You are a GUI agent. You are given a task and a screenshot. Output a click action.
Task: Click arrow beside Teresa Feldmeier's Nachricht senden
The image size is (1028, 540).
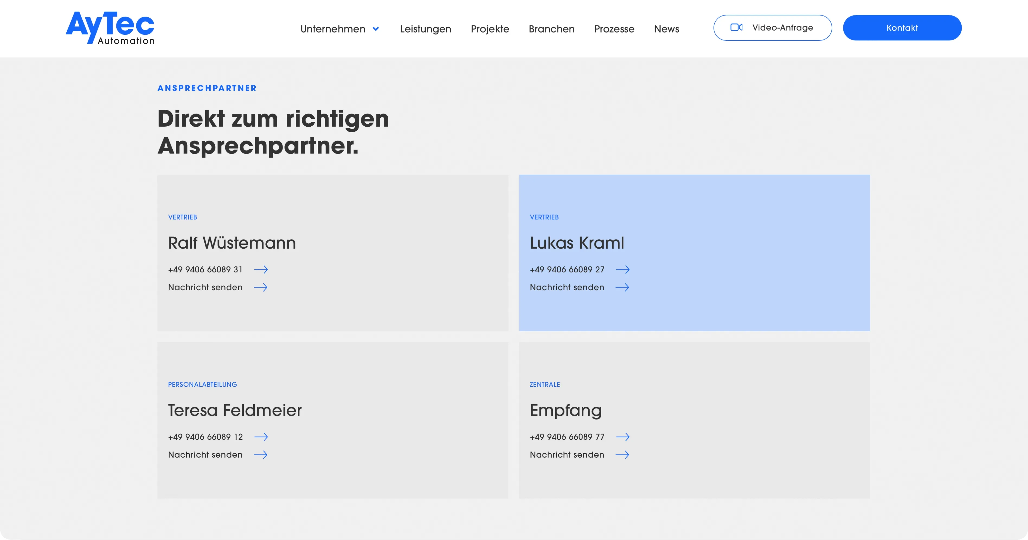[261, 455]
